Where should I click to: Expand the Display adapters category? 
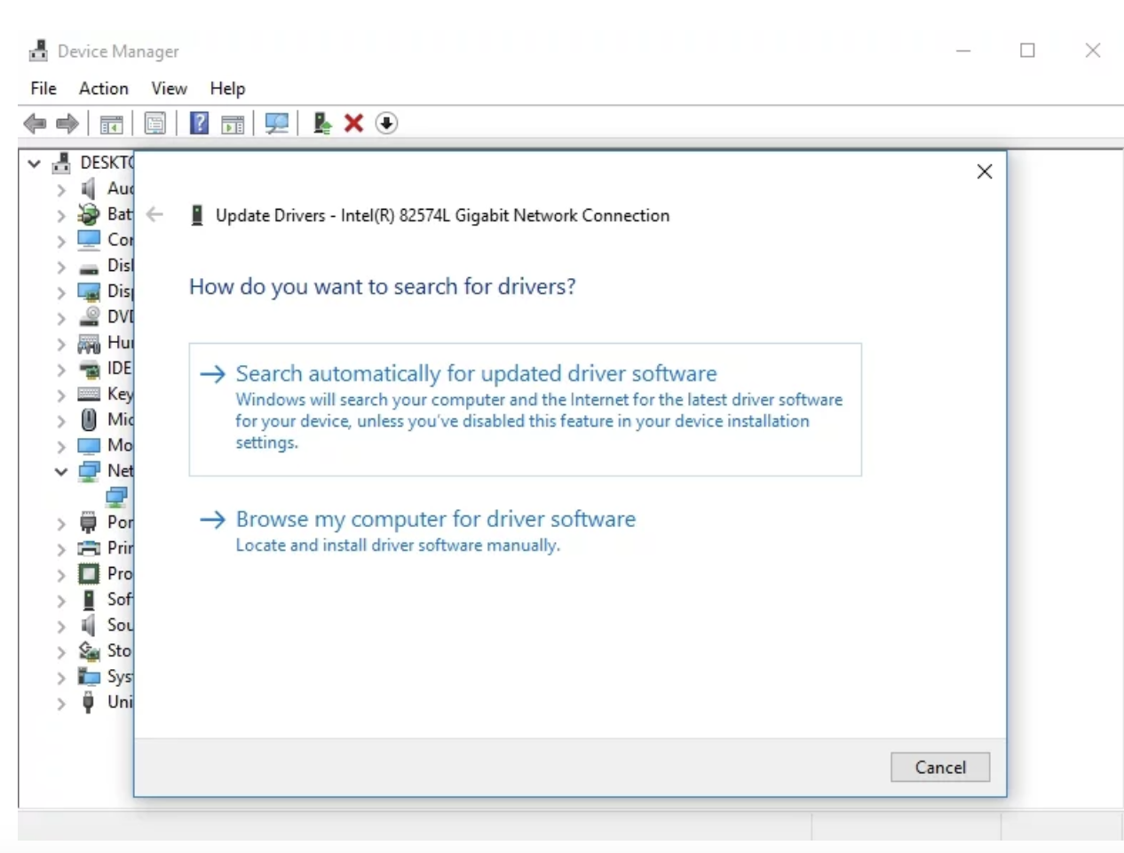coord(60,291)
